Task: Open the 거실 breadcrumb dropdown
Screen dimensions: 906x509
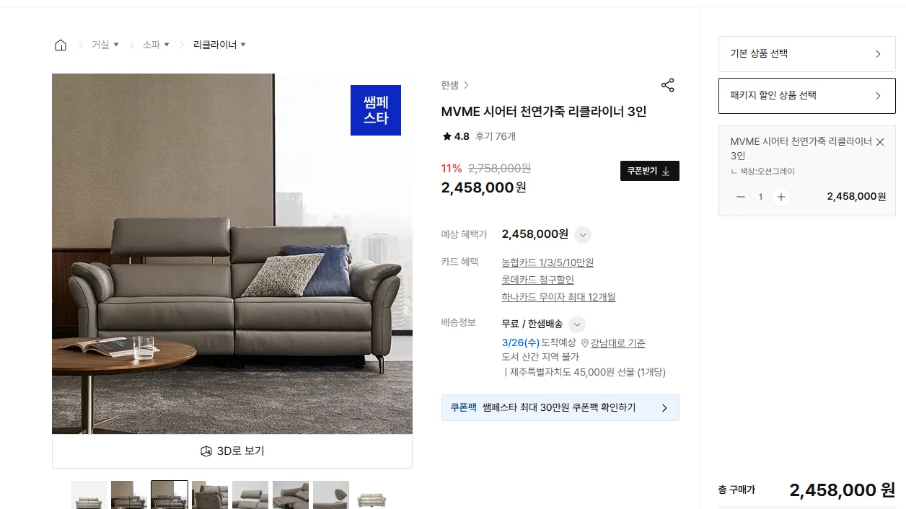Action: (x=105, y=45)
